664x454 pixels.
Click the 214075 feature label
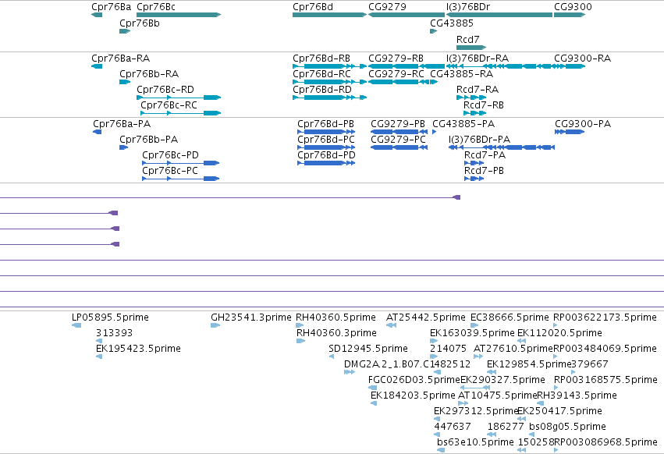[x=448, y=349]
